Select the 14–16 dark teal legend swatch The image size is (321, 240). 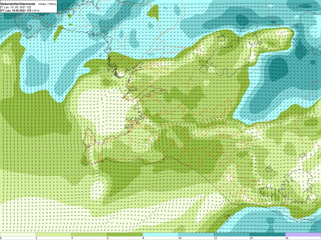click(x=268, y=234)
